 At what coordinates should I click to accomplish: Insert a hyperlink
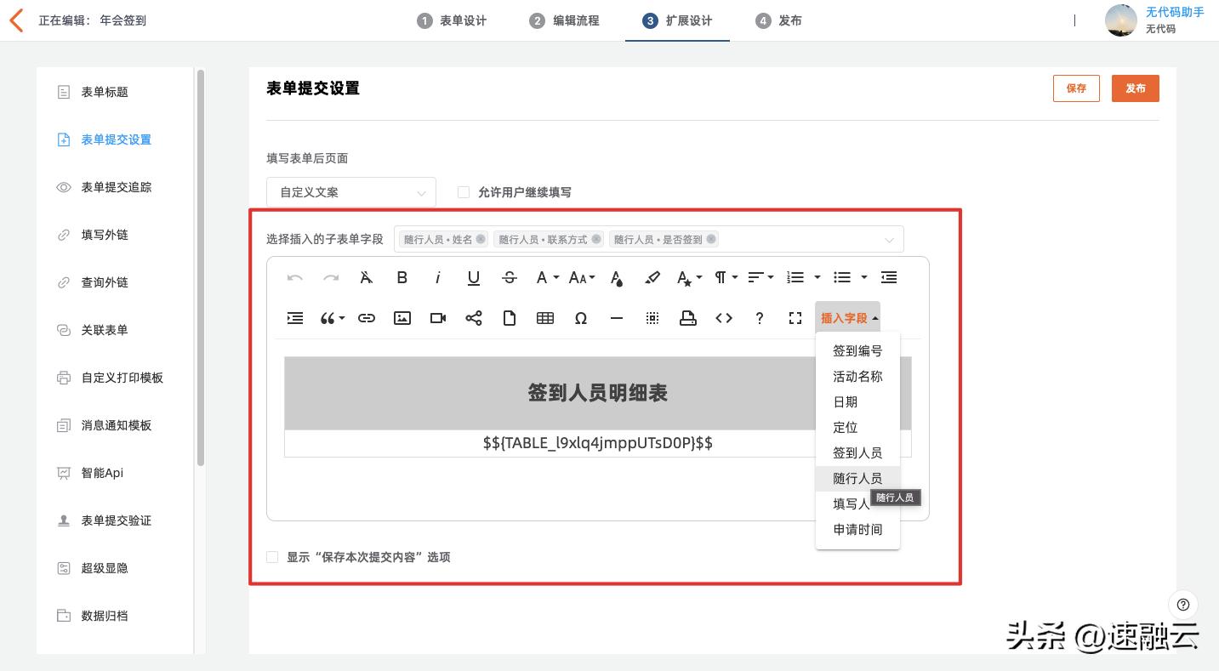367,318
